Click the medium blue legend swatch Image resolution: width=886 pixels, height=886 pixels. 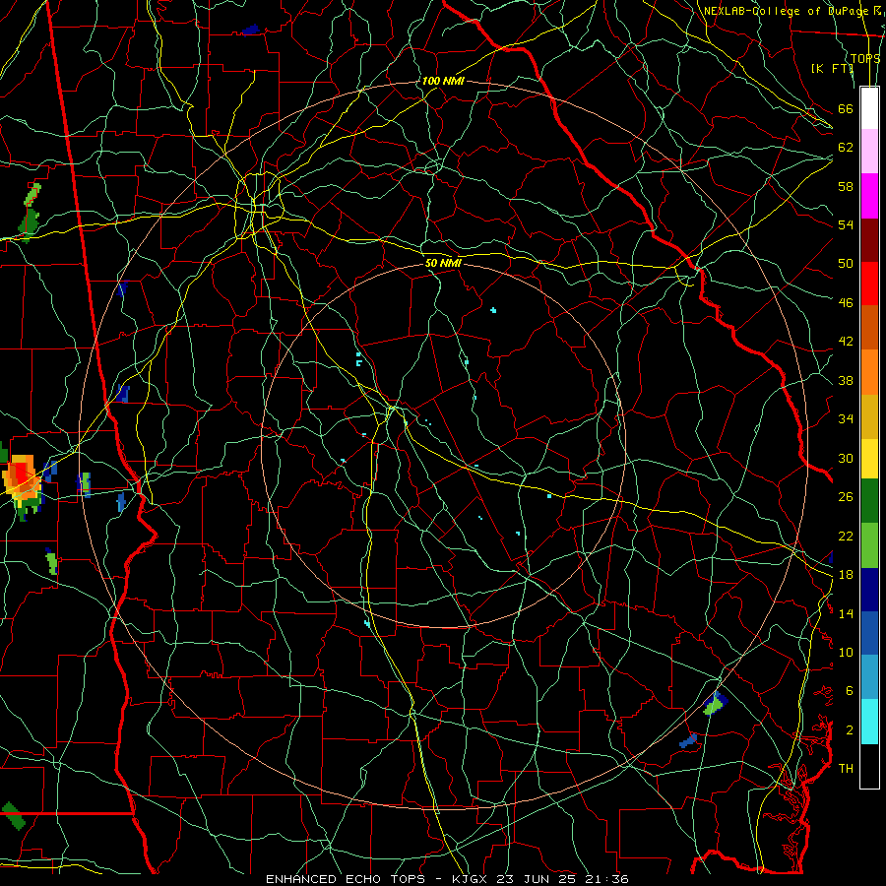click(869, 633)
